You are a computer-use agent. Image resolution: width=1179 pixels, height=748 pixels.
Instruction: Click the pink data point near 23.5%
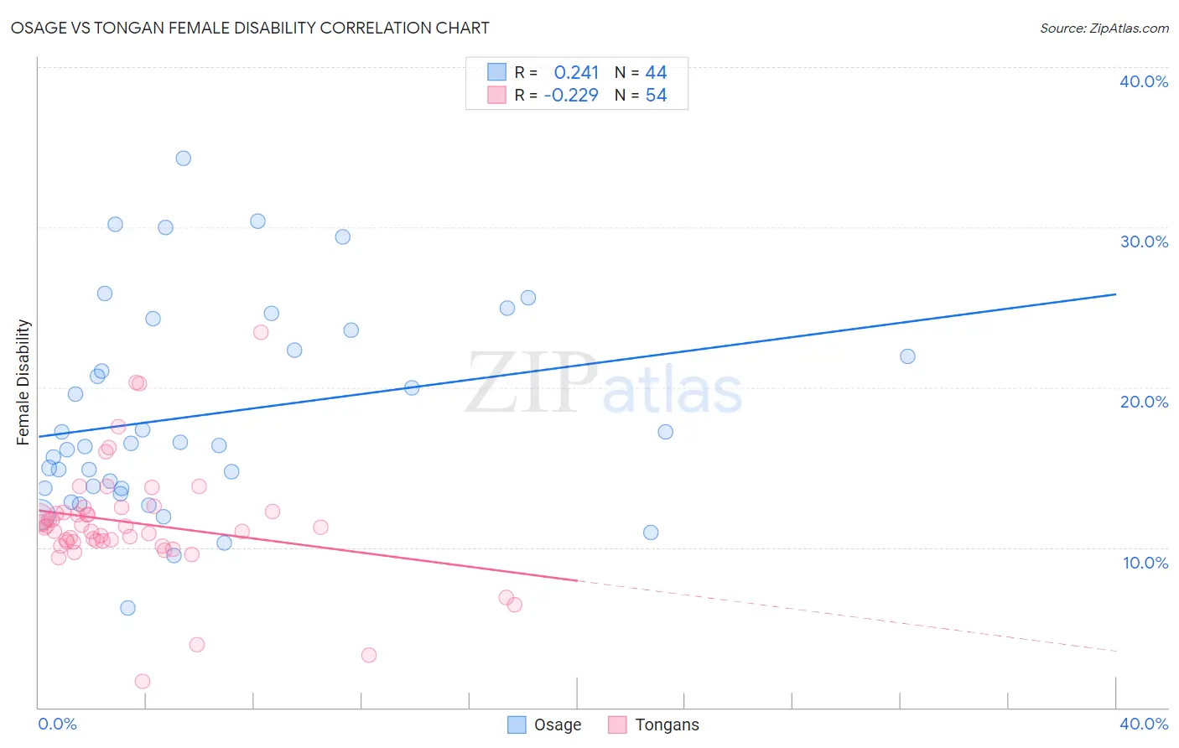pos(261,332)
